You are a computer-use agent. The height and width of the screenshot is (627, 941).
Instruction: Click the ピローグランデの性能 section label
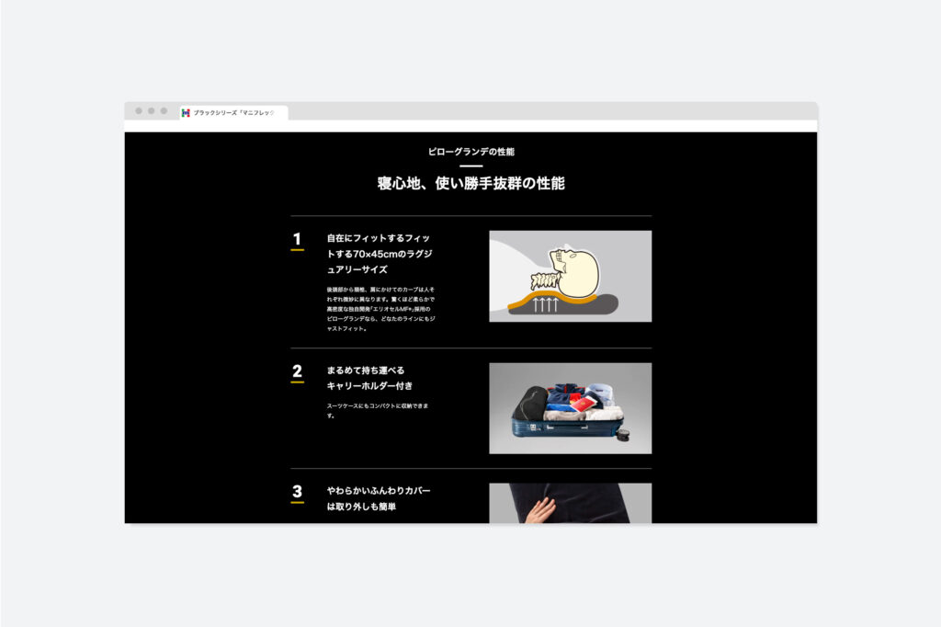click(x=470, y=152)
